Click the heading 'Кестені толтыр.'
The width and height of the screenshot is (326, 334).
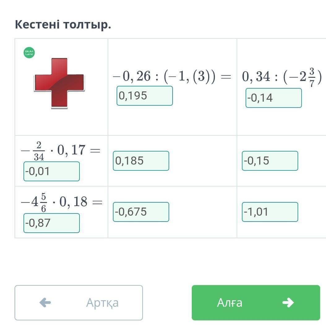click(x=63, y=24)
